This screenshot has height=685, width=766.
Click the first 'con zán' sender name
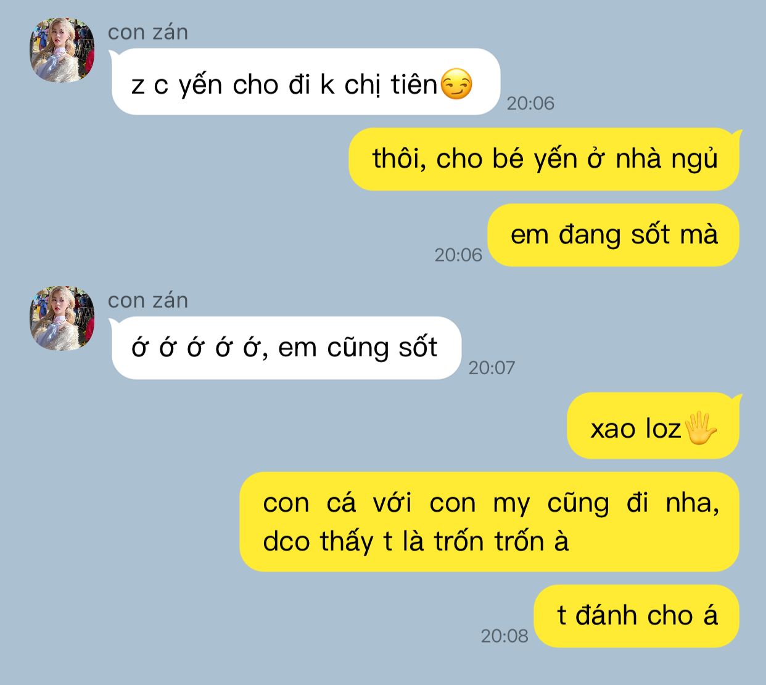(x=148, y=32)
